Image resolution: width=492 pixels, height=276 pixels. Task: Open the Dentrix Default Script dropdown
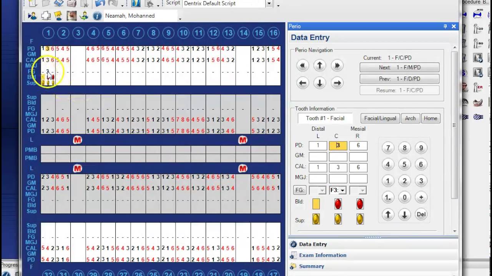pyautogui.click(x=269, y=3)
